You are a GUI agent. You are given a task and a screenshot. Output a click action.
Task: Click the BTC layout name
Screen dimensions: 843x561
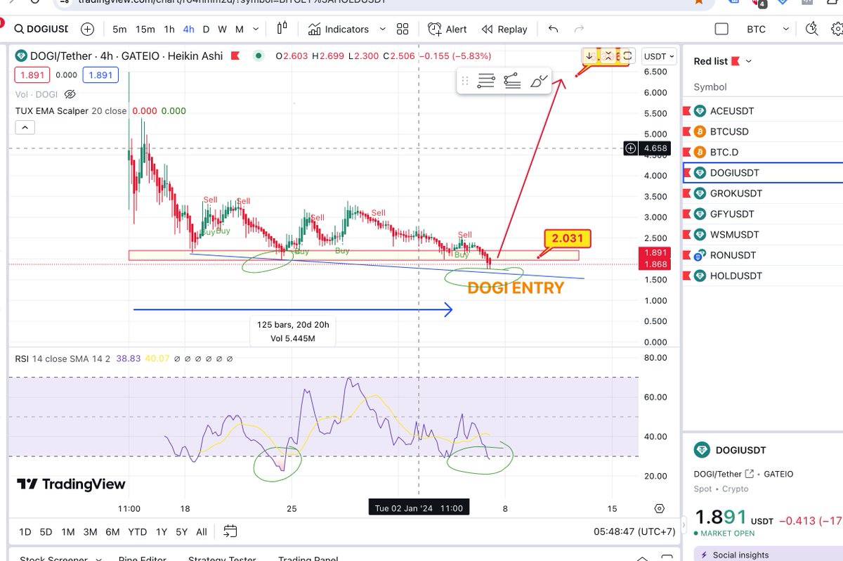(756, 30)
